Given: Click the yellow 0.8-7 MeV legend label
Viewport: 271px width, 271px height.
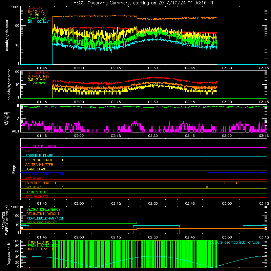Looking at the screenshot, I should click(37, 80).
